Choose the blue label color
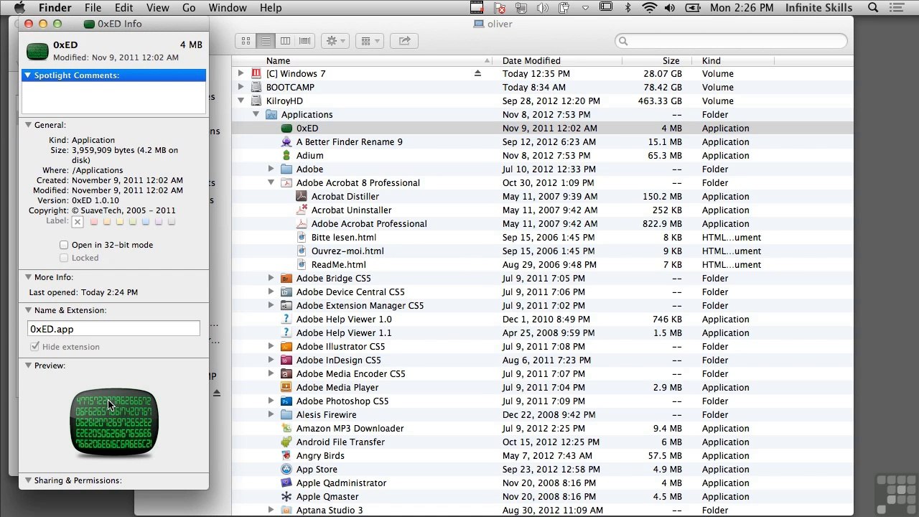This screenshot has height=517, width=919. [x=145, y=222]
